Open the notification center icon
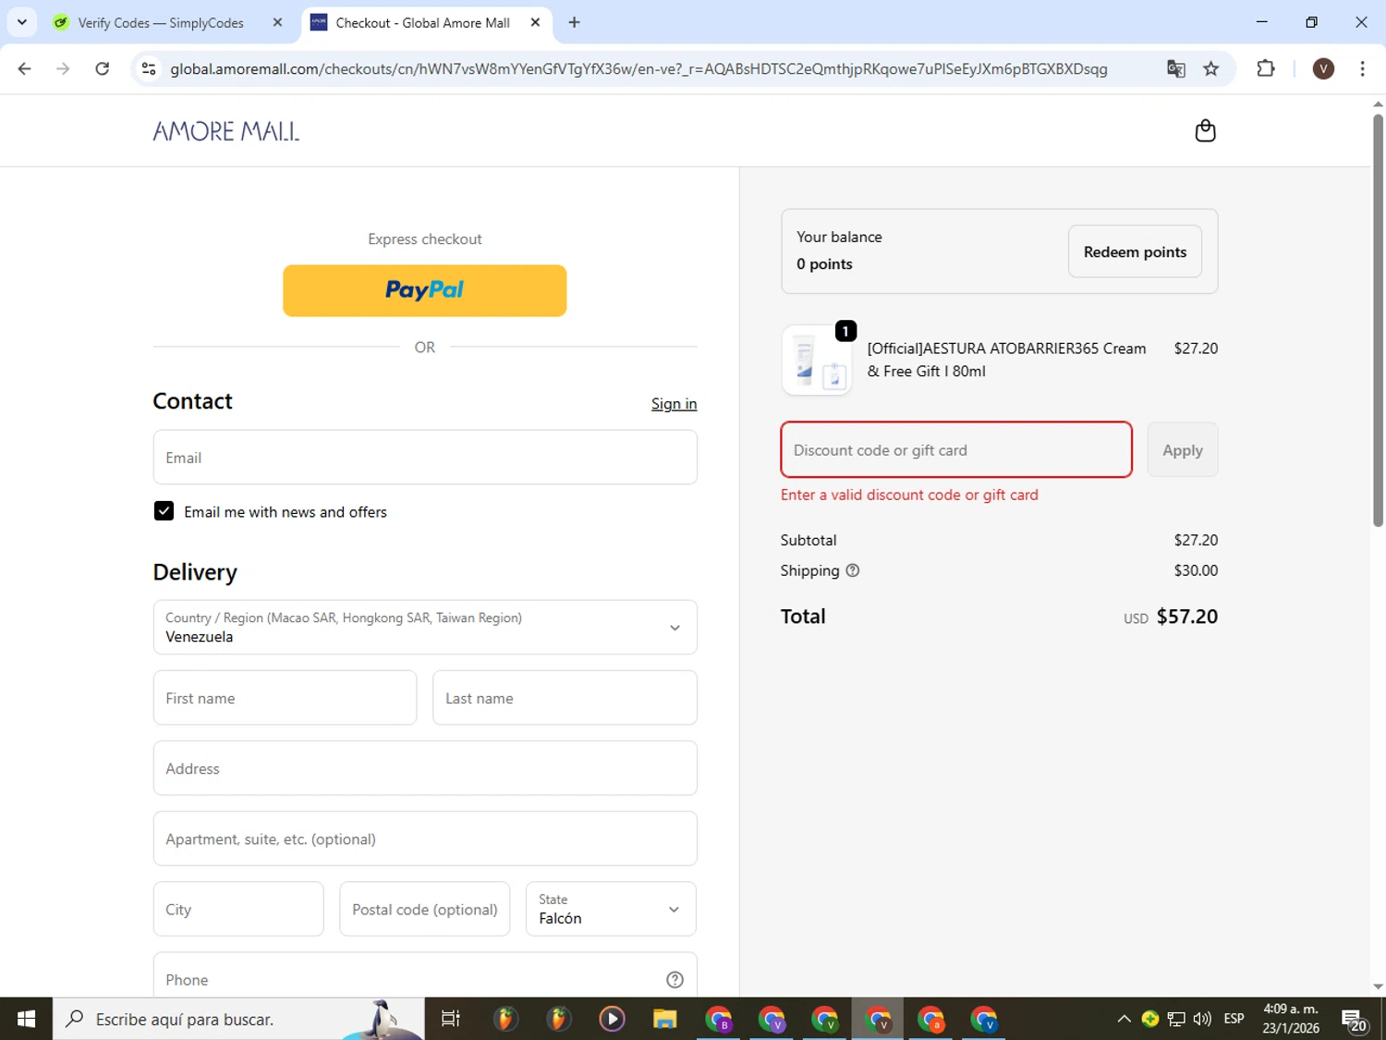Screen dimensions: 1386x1040 pyautogui.click(x=1354, y=1020)
